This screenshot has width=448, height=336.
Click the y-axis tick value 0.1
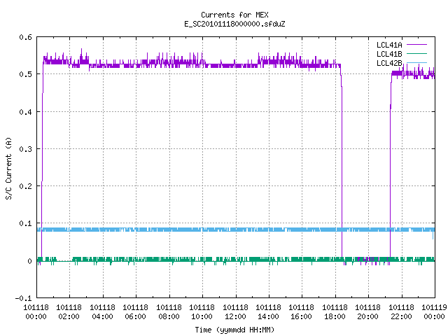(25, 223)
